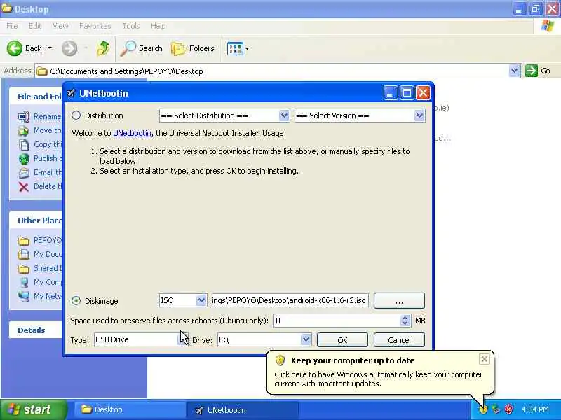561x420 pixels.
Task: Select the Diskimage radio button
Action: point(76,301)
